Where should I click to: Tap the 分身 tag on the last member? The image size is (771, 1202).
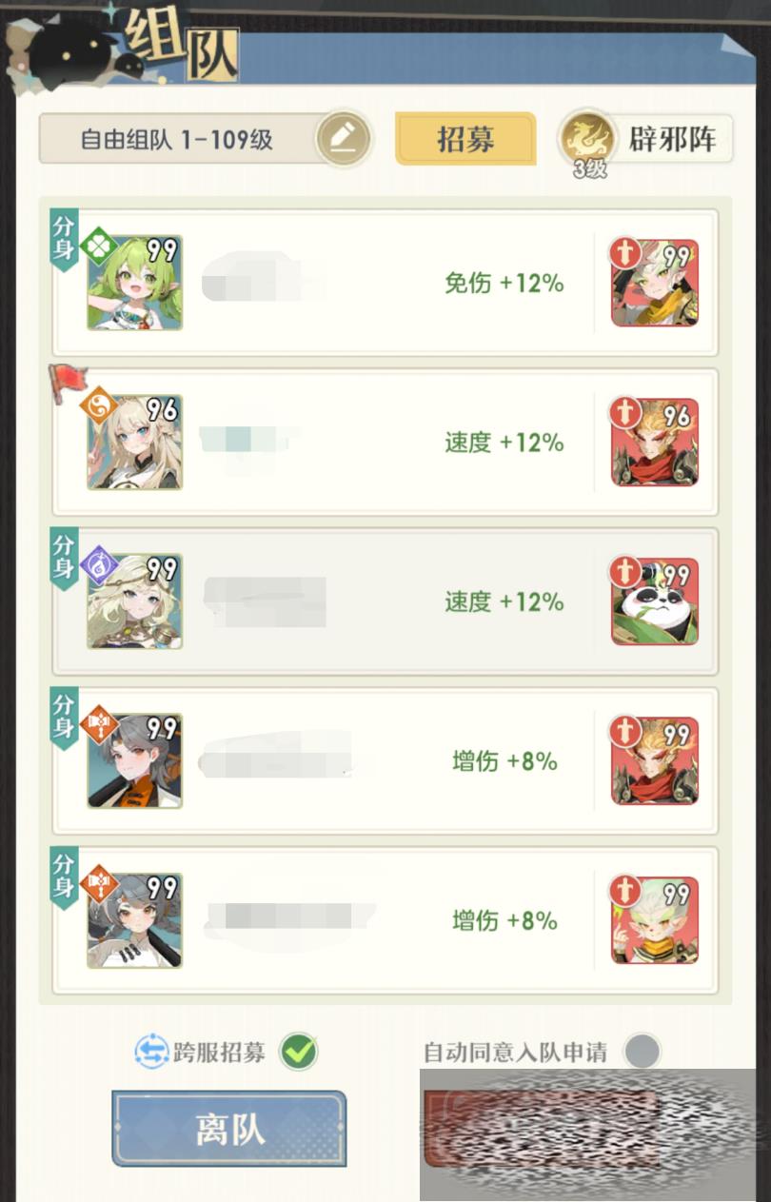(64, 877)
